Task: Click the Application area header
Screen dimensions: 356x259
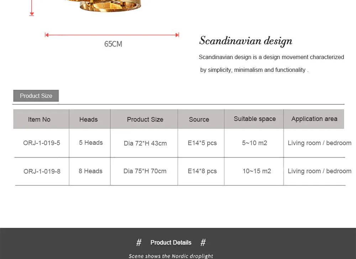Action: 314,119
